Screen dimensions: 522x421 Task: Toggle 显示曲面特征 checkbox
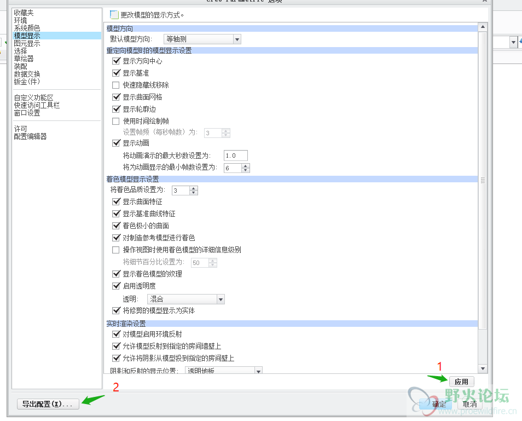[x=116, y=201]
